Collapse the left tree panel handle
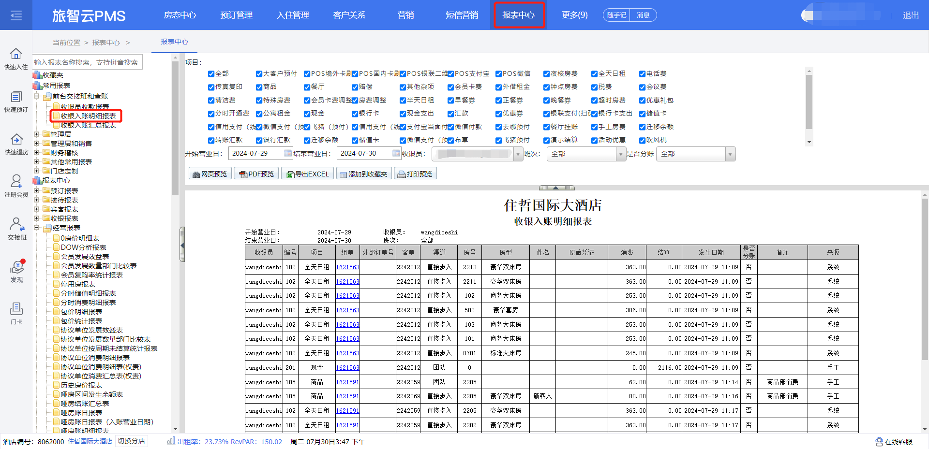 coord(182,245)
